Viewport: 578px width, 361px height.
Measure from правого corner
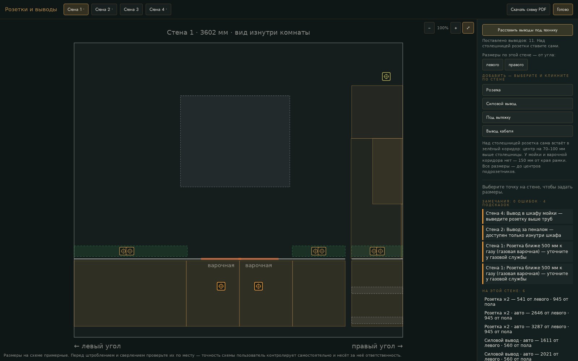click(516, 65)
